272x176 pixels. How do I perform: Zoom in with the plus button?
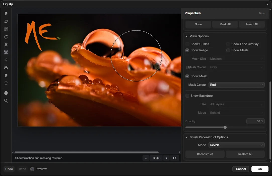point(166,158)
